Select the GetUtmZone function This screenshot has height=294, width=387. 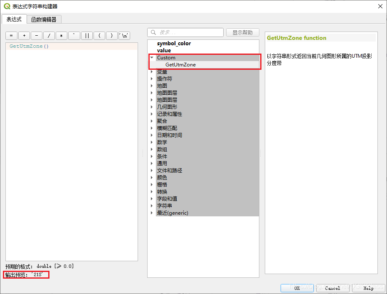[180, 65]
